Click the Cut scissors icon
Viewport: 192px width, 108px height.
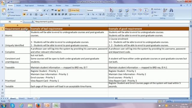pos(8,9)
